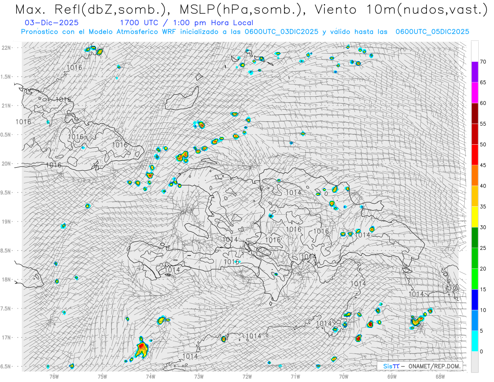Click the '20N' latitude axis label
The image size is (494, 382).
pos(7,164)
